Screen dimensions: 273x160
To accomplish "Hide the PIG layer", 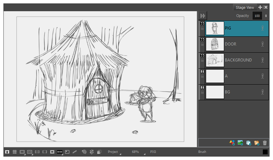I will (x=202, y=24).
